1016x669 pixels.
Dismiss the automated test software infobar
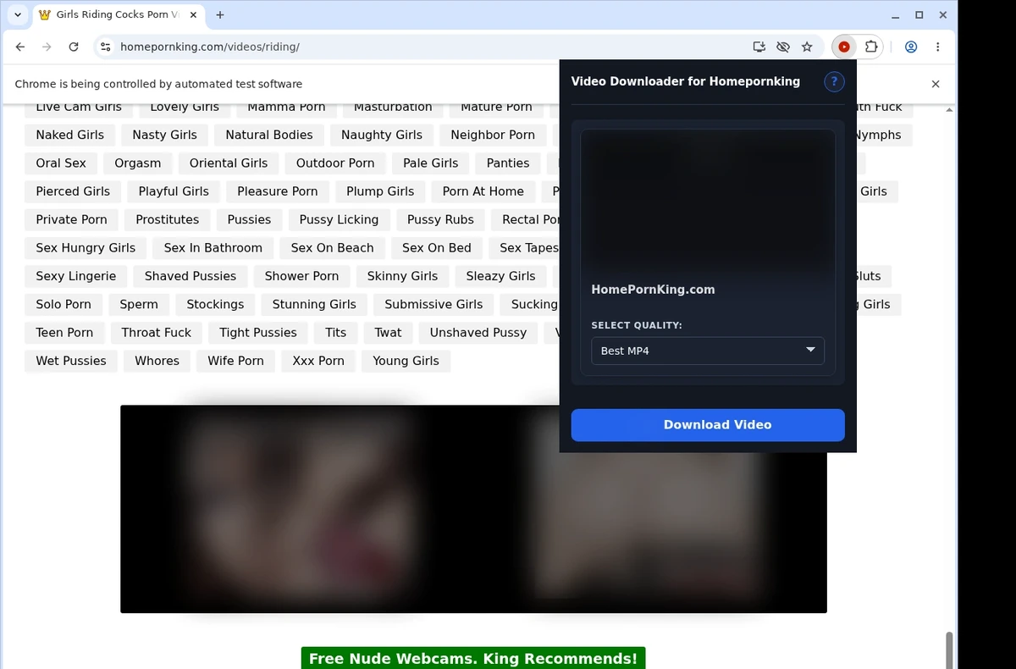point(936,84)
